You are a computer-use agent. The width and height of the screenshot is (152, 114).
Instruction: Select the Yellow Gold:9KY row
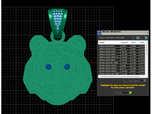122,46
